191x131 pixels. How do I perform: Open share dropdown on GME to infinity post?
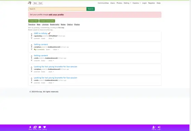[51, 38]
